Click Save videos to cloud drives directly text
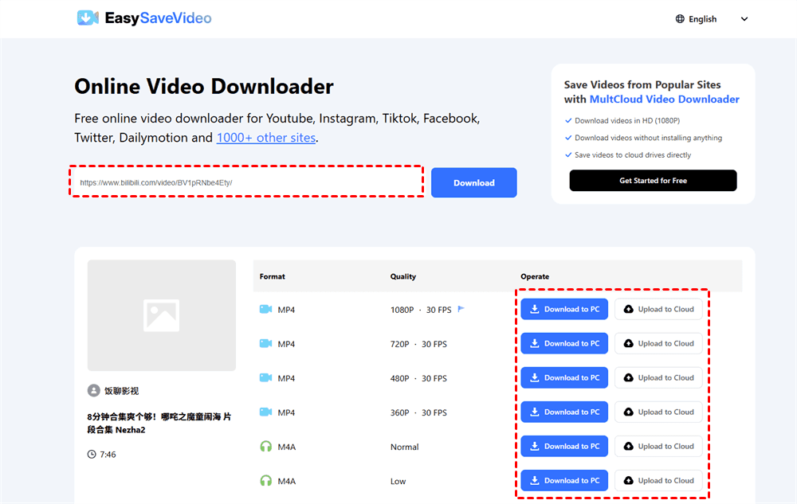 [x=633, y=154]
